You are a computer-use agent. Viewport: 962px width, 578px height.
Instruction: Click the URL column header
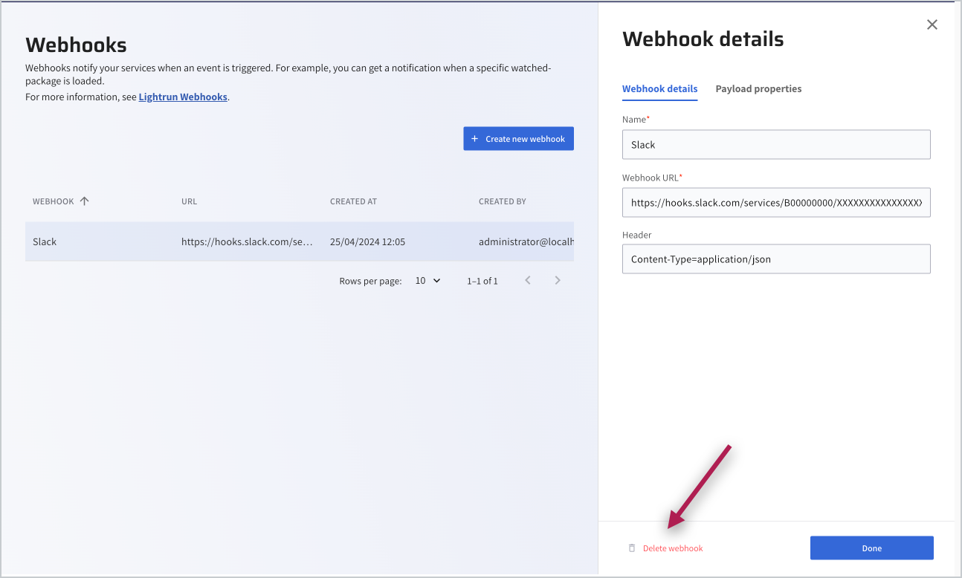[190, 201]
